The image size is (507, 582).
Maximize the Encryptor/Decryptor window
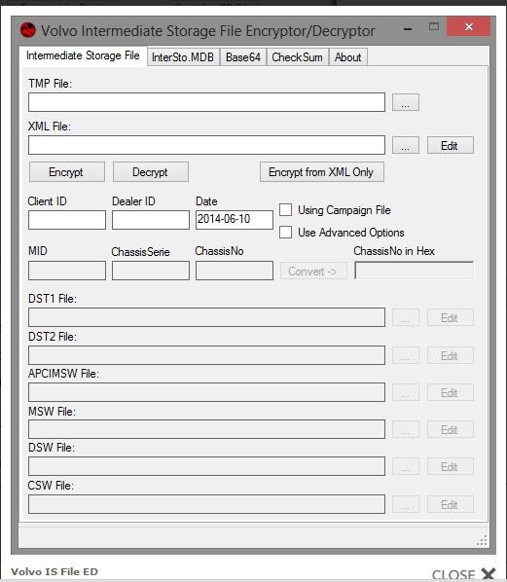(433, 26)
